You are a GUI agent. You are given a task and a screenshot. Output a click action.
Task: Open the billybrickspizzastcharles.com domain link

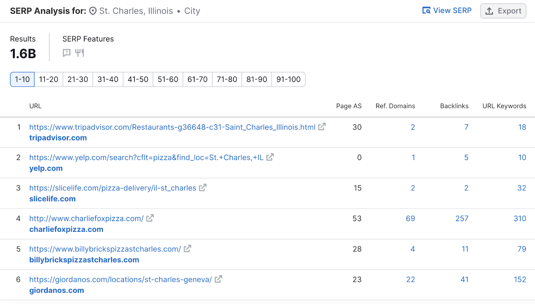(84, 260)
